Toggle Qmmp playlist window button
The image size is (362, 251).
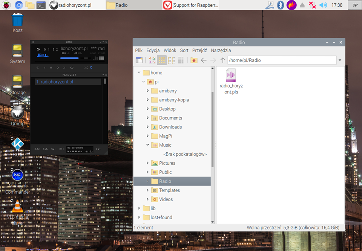click(101, 58)
